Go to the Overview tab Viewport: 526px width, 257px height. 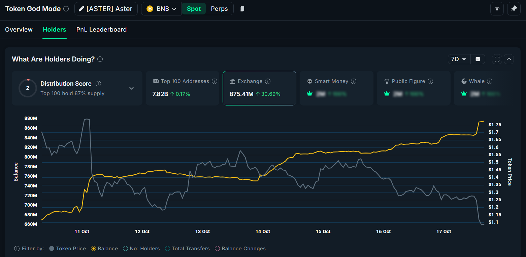19,30
